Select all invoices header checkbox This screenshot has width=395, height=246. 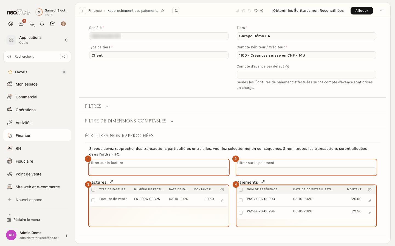(93, 190)
